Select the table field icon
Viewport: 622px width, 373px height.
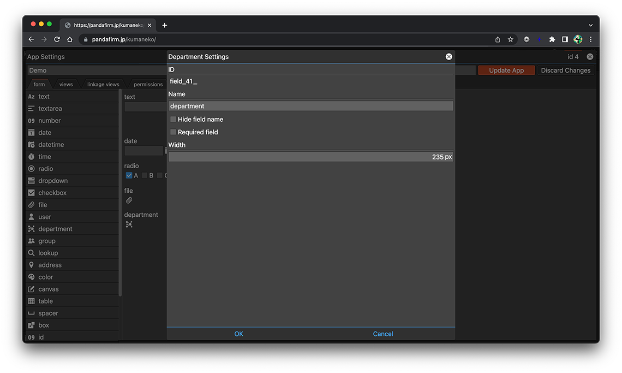click(31, 301)
